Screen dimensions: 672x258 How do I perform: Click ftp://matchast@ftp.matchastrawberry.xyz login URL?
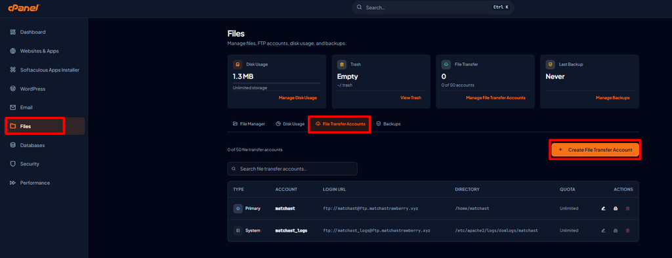pos(370,208)
